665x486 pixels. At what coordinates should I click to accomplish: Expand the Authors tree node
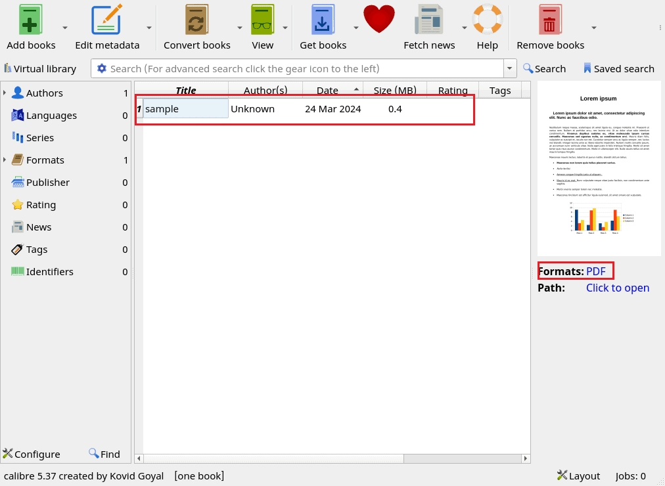point(5,93)
